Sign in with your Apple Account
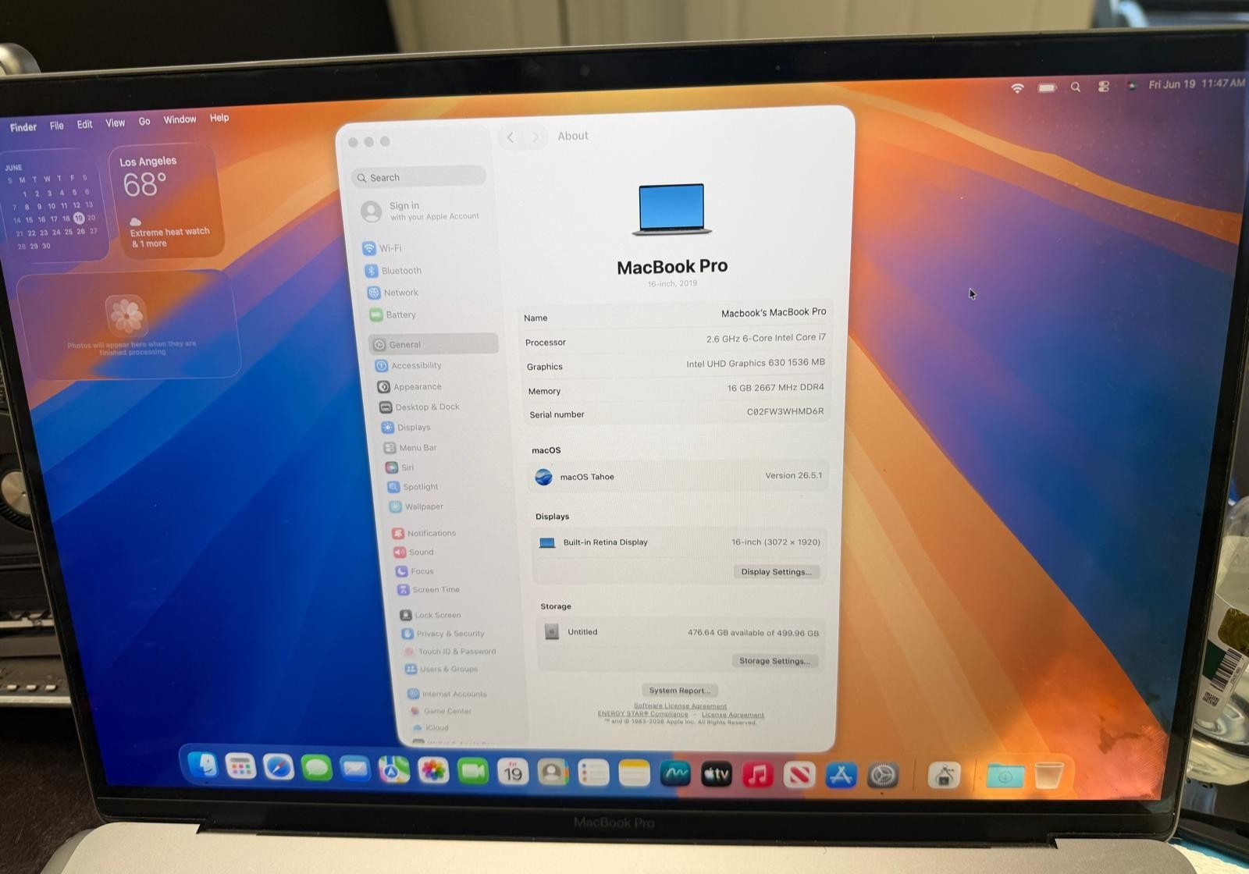 [422, 211]
